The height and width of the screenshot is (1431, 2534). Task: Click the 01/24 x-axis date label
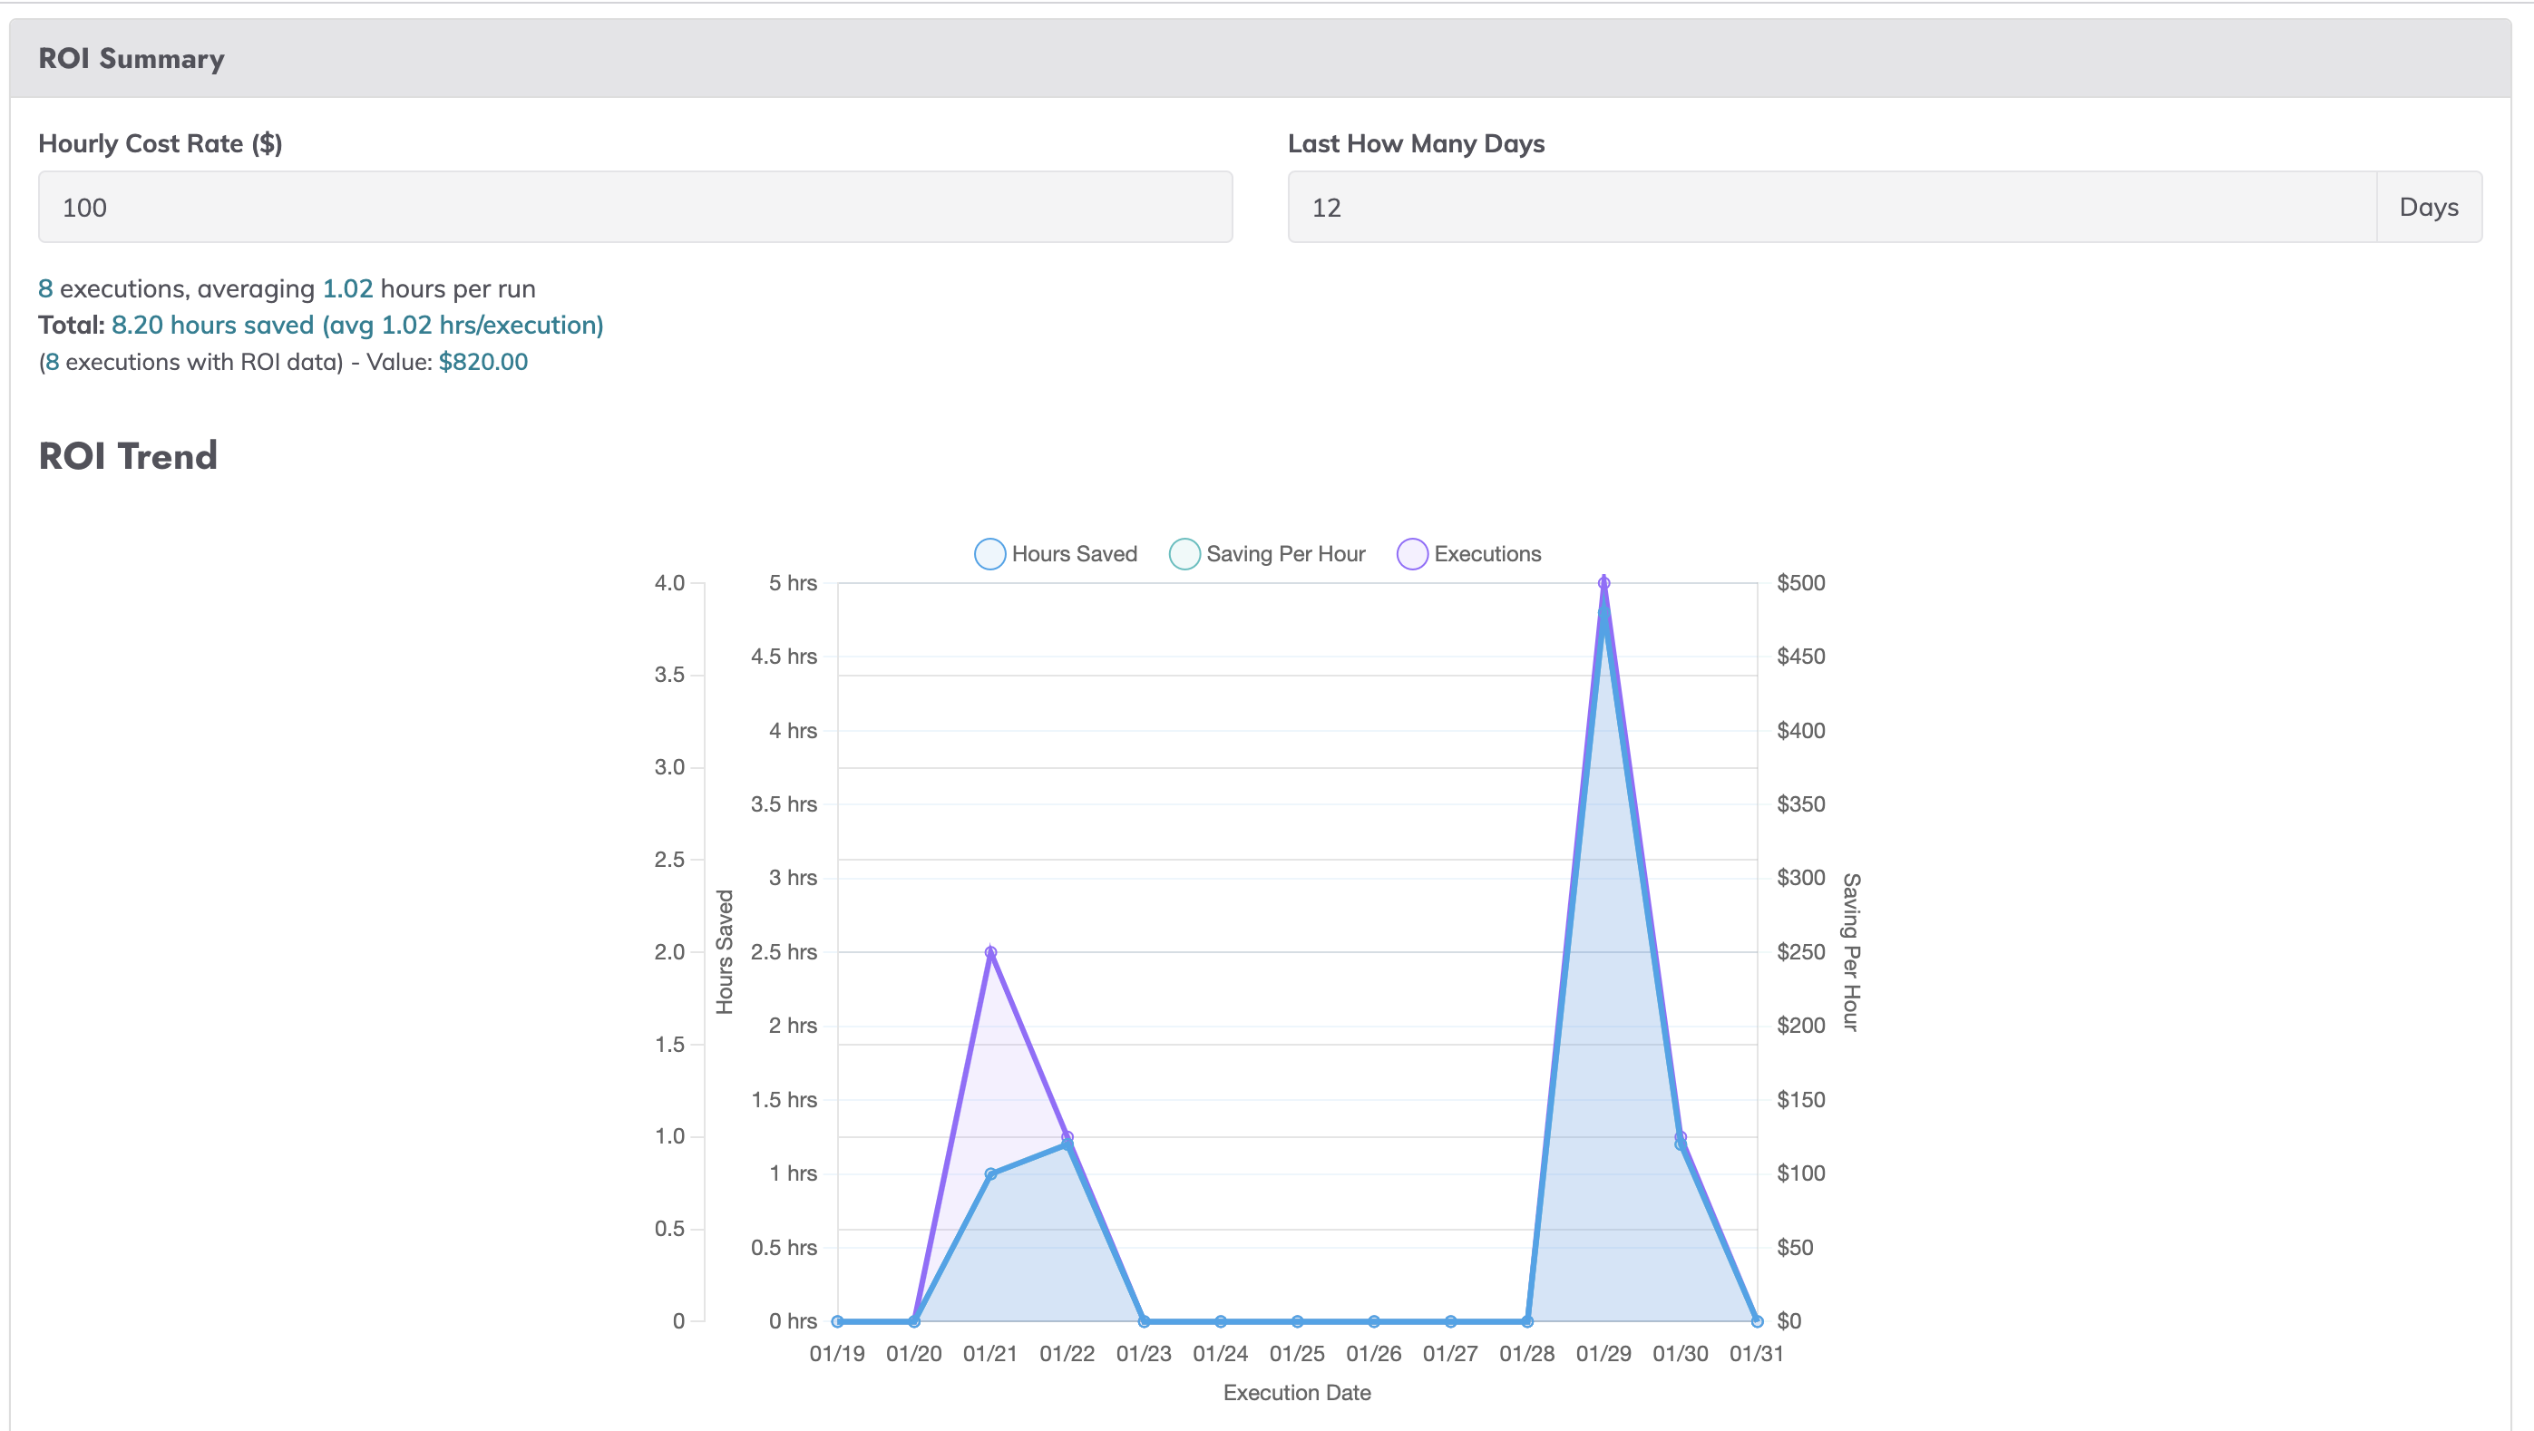[1221, 1353]
